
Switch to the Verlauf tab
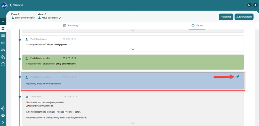click(197, 26)
